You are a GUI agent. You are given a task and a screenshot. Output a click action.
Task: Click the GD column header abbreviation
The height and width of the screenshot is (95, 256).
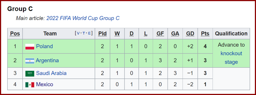pos(190,34)
